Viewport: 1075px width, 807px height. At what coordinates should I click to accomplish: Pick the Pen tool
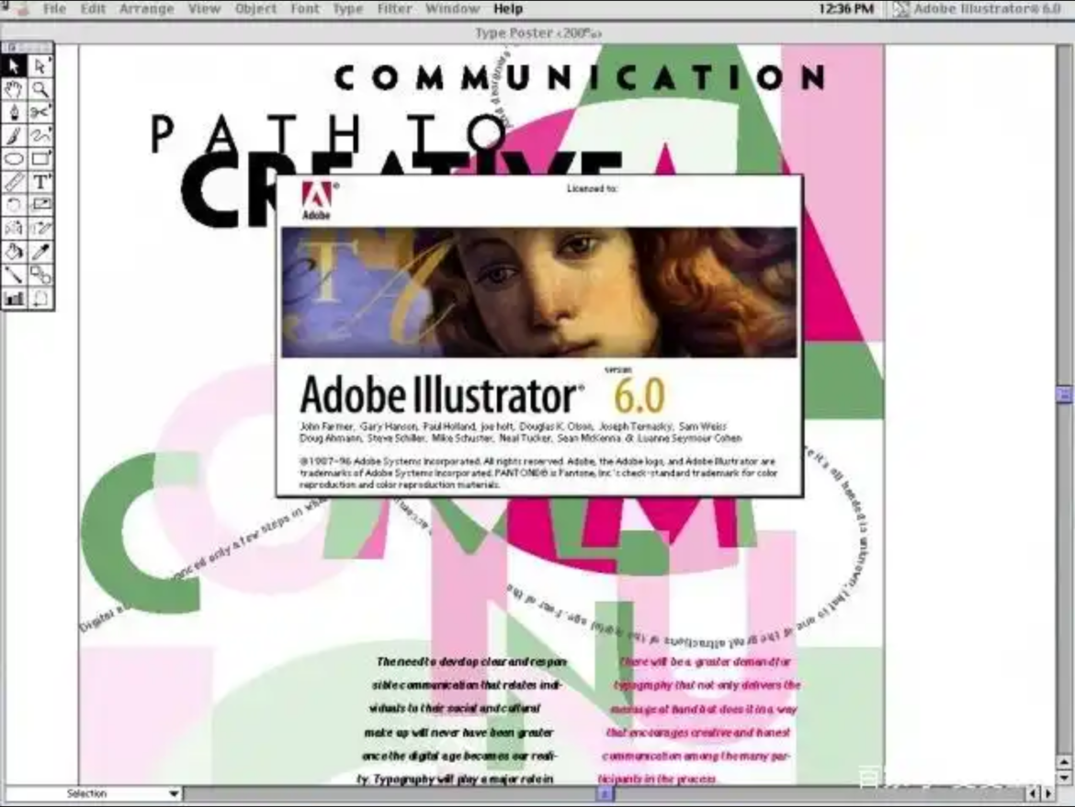[x=13, y=112]
